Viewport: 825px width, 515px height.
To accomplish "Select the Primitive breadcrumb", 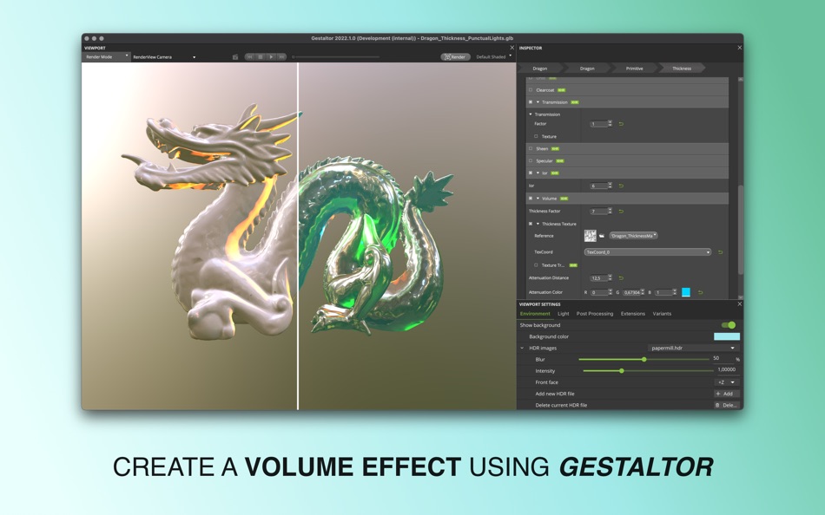I will coord(635,68).
